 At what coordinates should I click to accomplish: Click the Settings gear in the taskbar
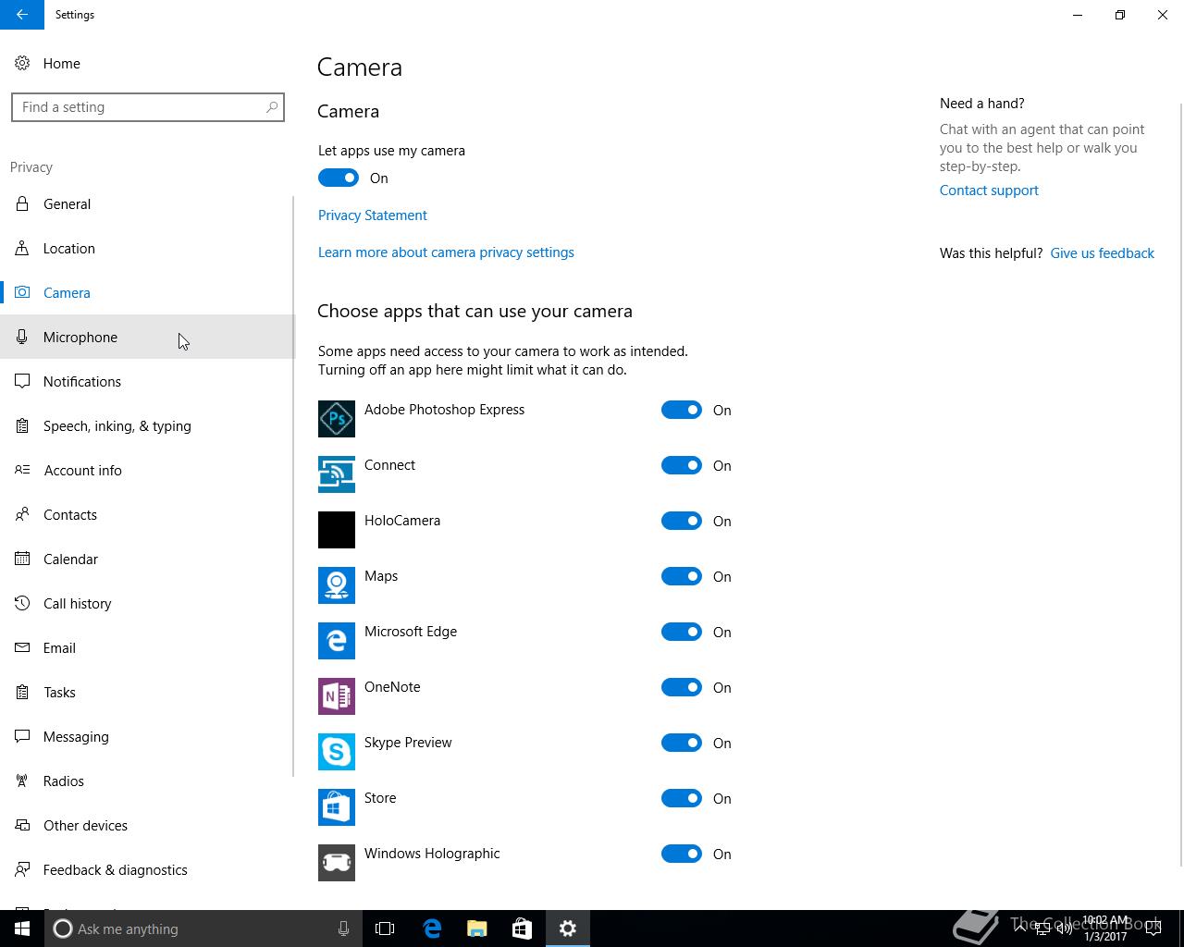pyautogui.click(x=568, y=929)
